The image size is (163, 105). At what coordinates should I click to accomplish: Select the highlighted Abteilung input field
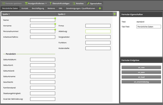[x=98, y=31]
